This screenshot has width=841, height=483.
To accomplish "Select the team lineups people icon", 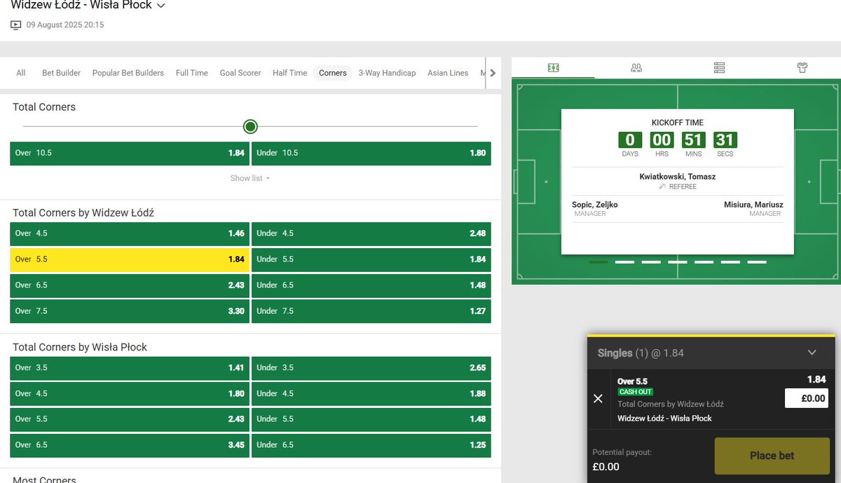I will [636, 67].
